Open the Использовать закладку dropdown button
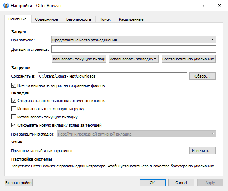The image size is (228, 191). [134, 59]
